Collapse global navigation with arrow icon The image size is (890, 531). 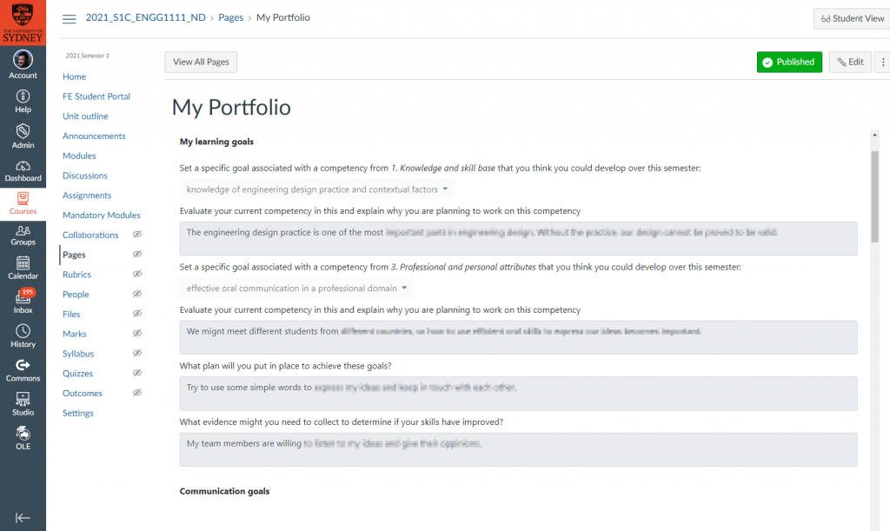point(23,517)
